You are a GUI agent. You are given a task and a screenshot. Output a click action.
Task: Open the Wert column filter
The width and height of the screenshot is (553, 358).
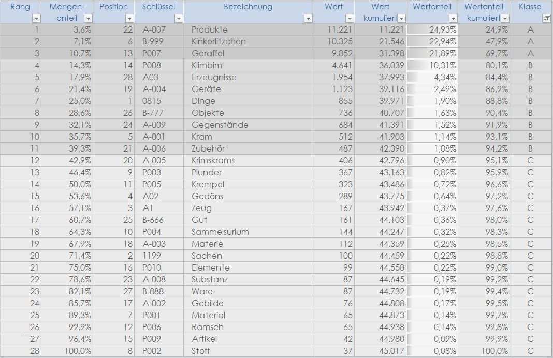coord(350,19)
